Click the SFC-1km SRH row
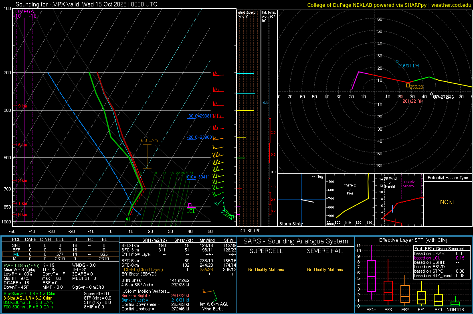 (x=179, y=245)
